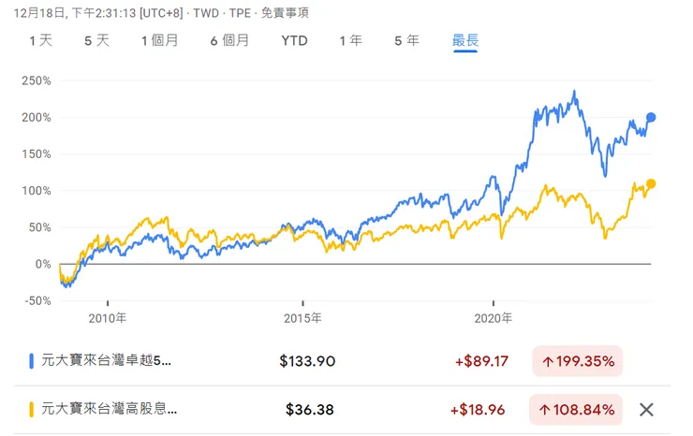Select the 6 個月 time range

click(229, 40)
